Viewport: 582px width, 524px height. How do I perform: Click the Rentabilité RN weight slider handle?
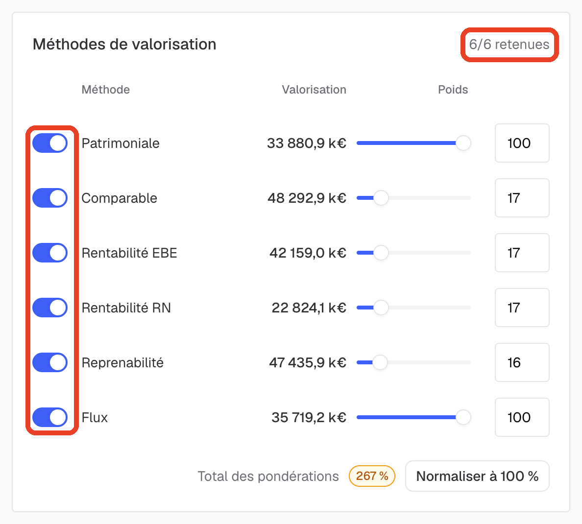381,308
